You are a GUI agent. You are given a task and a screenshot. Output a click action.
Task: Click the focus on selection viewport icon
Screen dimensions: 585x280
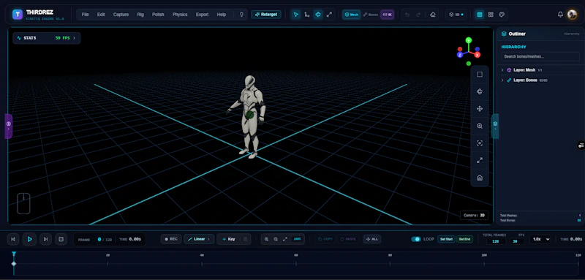(480, 143)
